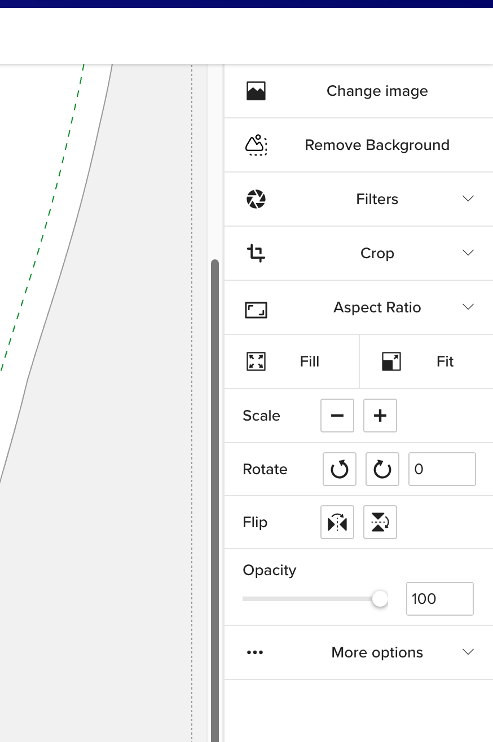493x742 pixels.
Task: Decrease scale with the minus button
Action: (337, 416)
